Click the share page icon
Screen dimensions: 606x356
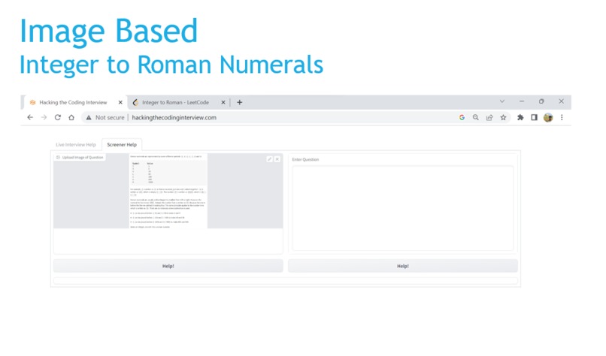click(x=489, y=117)
